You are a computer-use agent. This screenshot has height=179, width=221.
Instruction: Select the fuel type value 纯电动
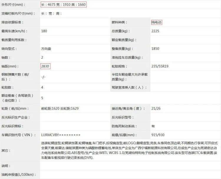[x=156, y=22]
